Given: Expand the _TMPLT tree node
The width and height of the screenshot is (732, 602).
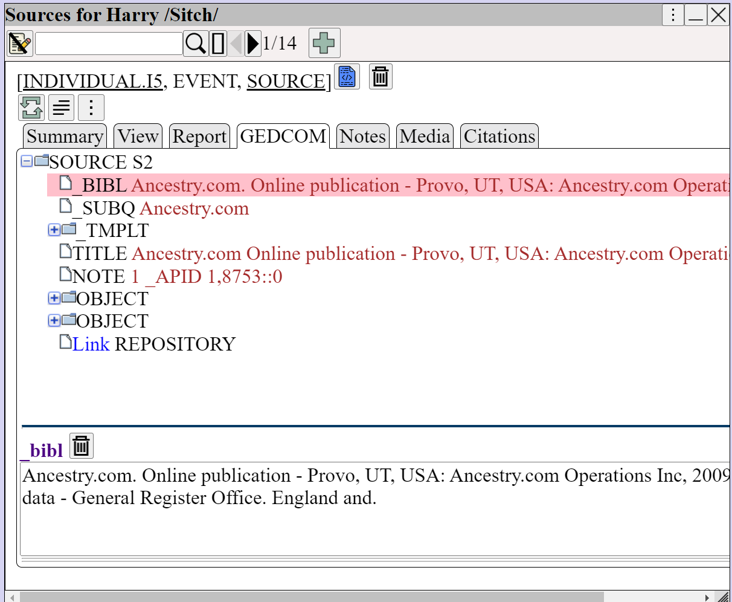Looking at the screenshot, I should pos(54,230).
